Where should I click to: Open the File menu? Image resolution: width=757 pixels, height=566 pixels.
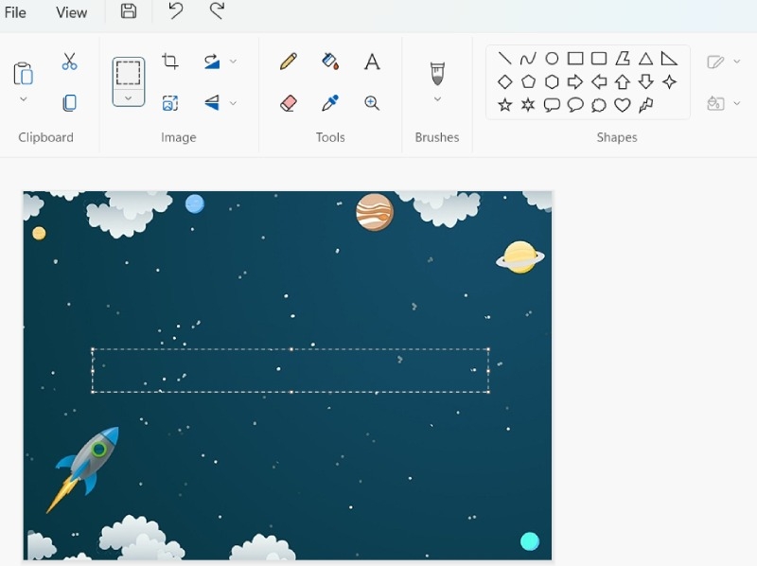[x=15, y=12]
